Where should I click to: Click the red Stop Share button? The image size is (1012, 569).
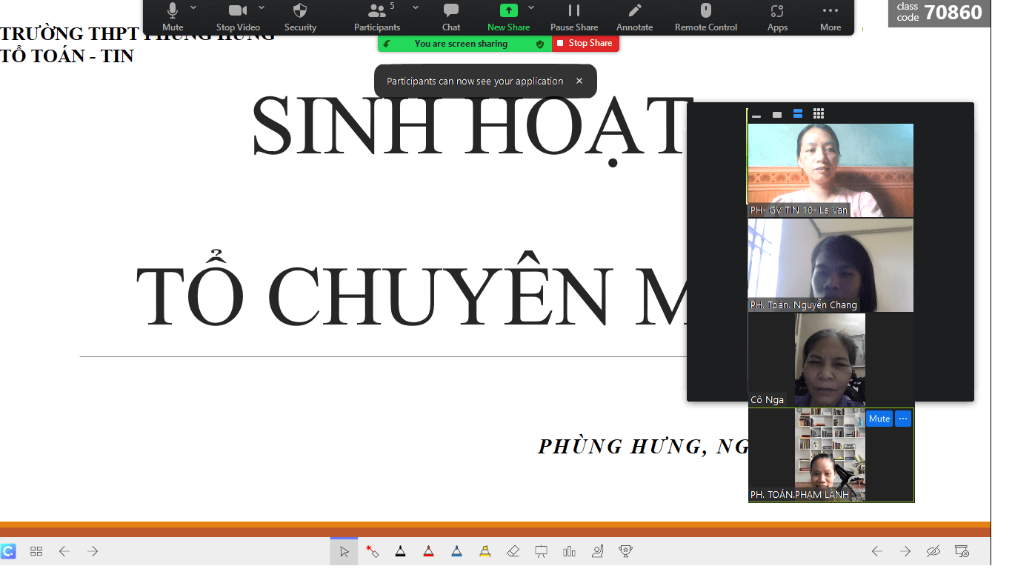pos(585,44)
